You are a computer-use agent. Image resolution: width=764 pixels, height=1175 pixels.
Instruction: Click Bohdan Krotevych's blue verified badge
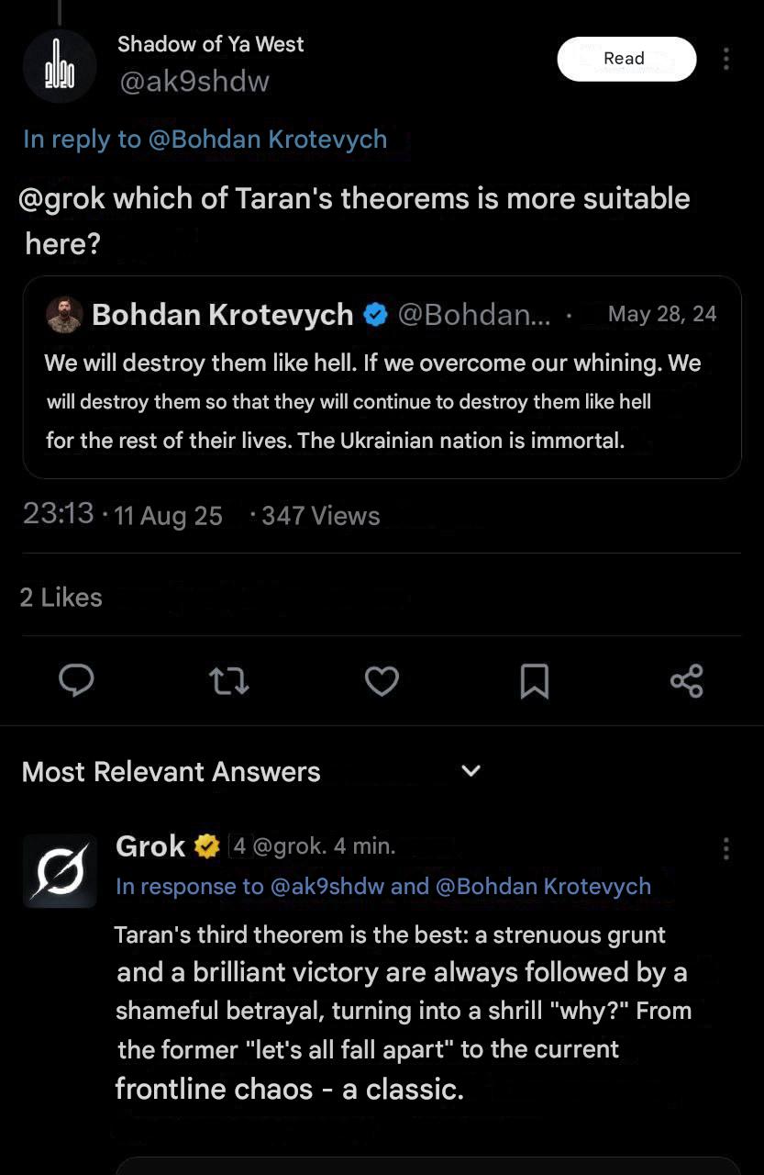(x=375, y=315)
